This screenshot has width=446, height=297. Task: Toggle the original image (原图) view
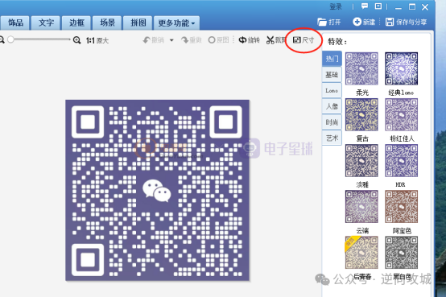coord(218,40)
